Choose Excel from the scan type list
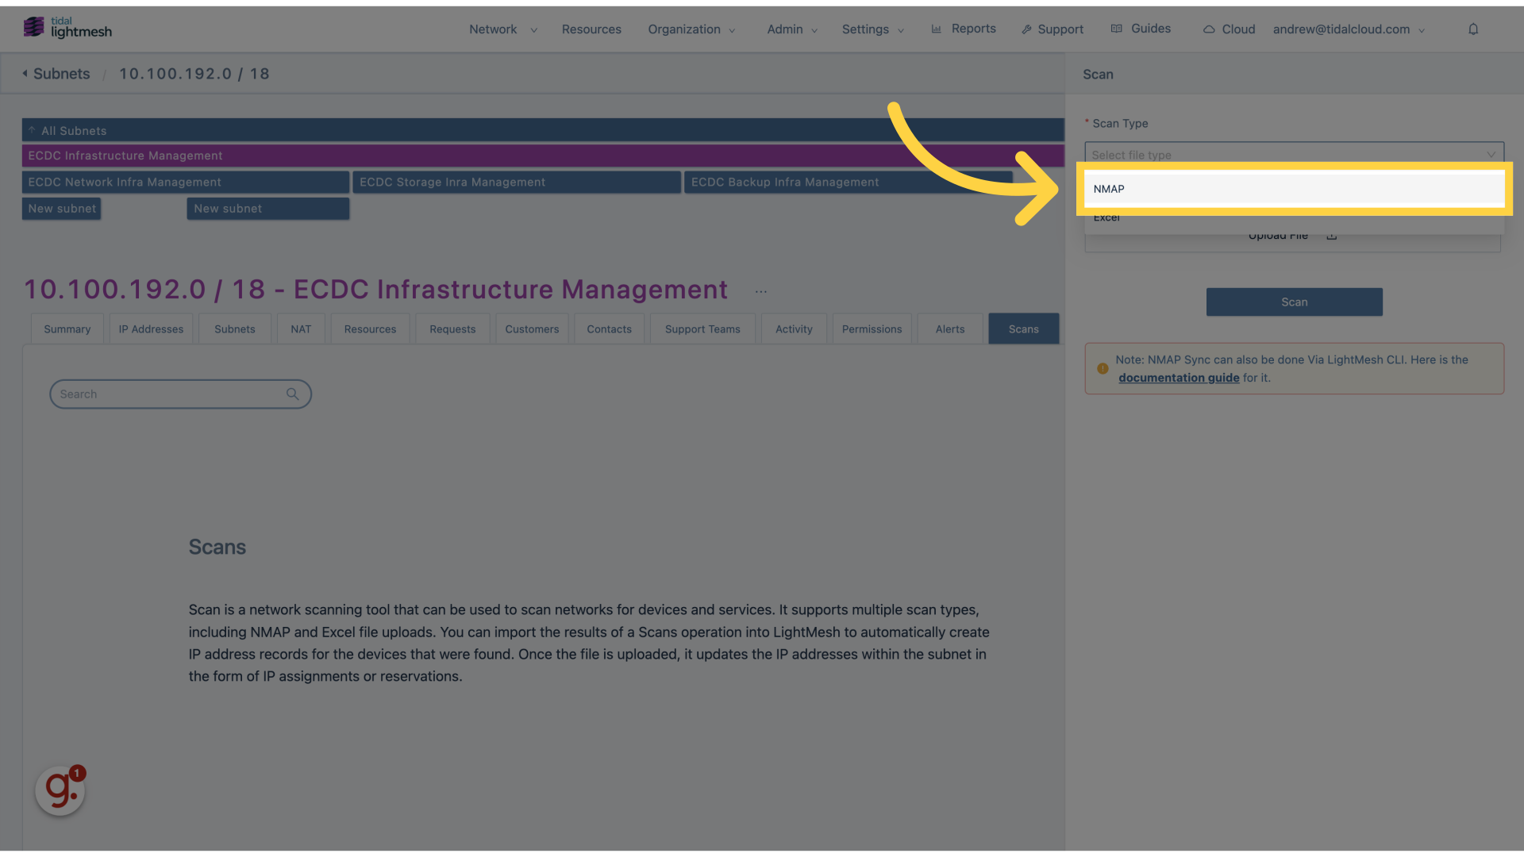The height and width of the screenshot is (857, 1524). click(1294, 217)
